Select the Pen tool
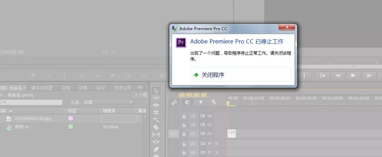The image size is (382, 157). (156, 149)
